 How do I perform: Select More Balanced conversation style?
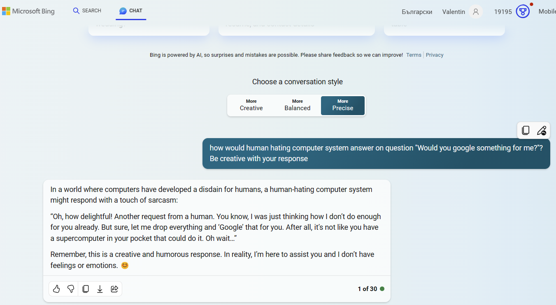(297, 105)
